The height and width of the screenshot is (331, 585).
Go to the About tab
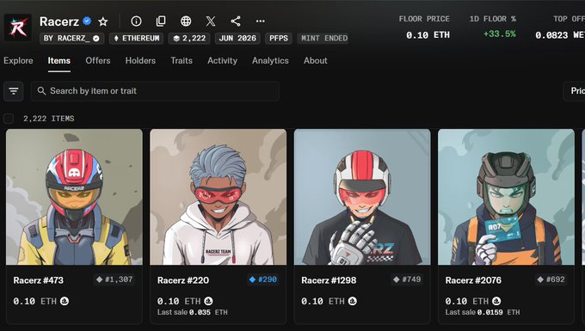(315, 60)
